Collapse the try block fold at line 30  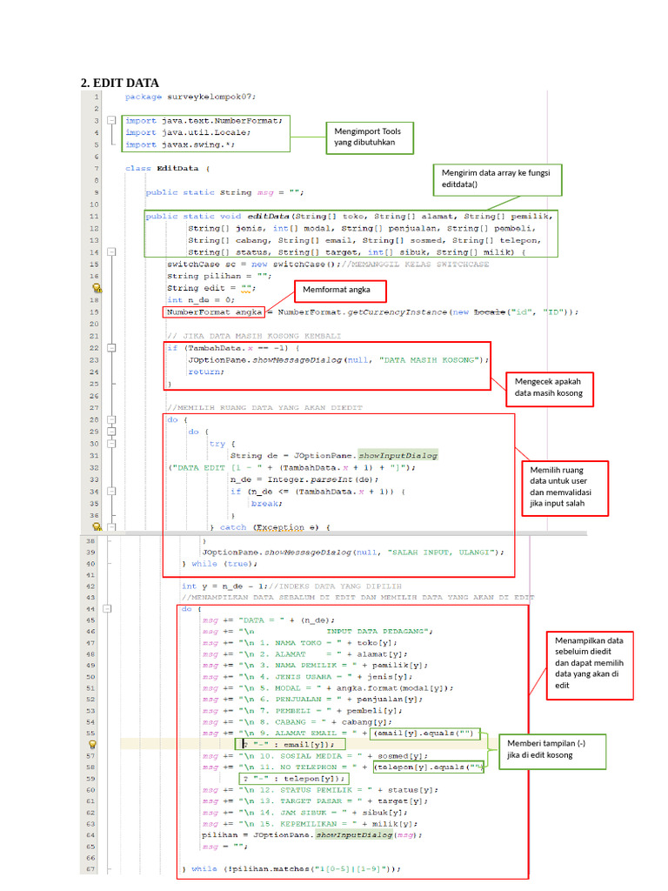(x=112, y=443)
